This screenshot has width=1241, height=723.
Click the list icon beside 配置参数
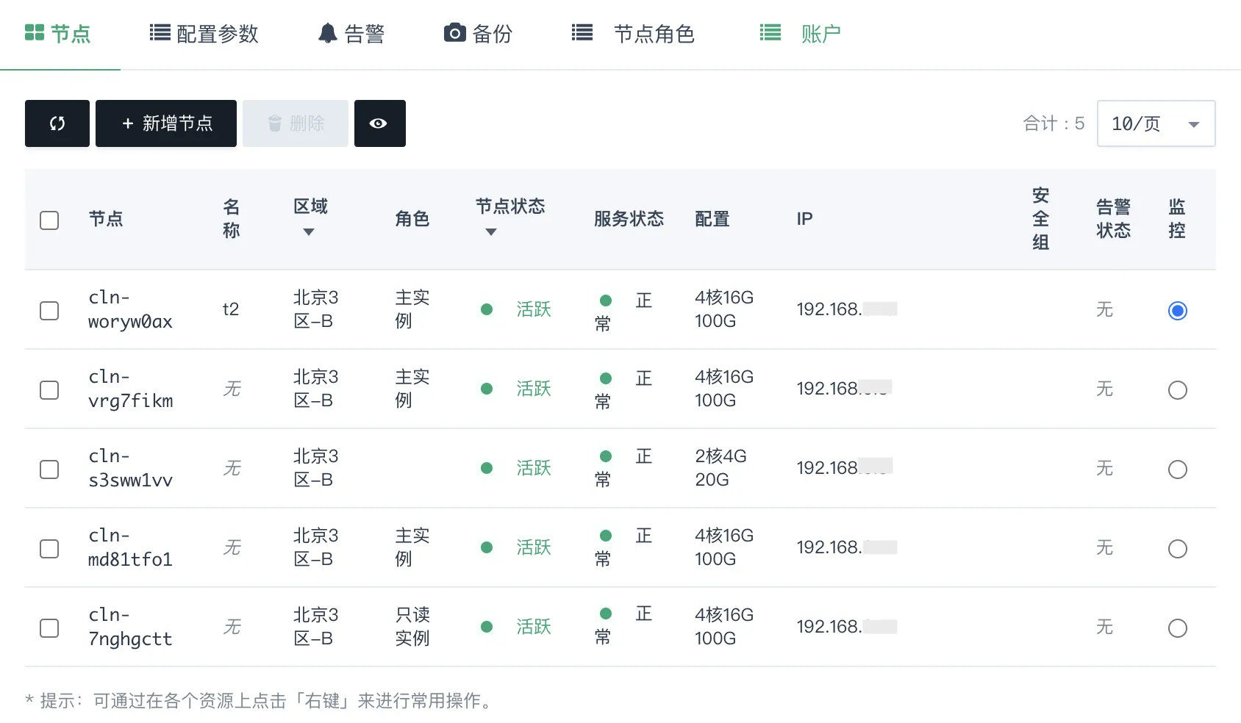point(160,32)
